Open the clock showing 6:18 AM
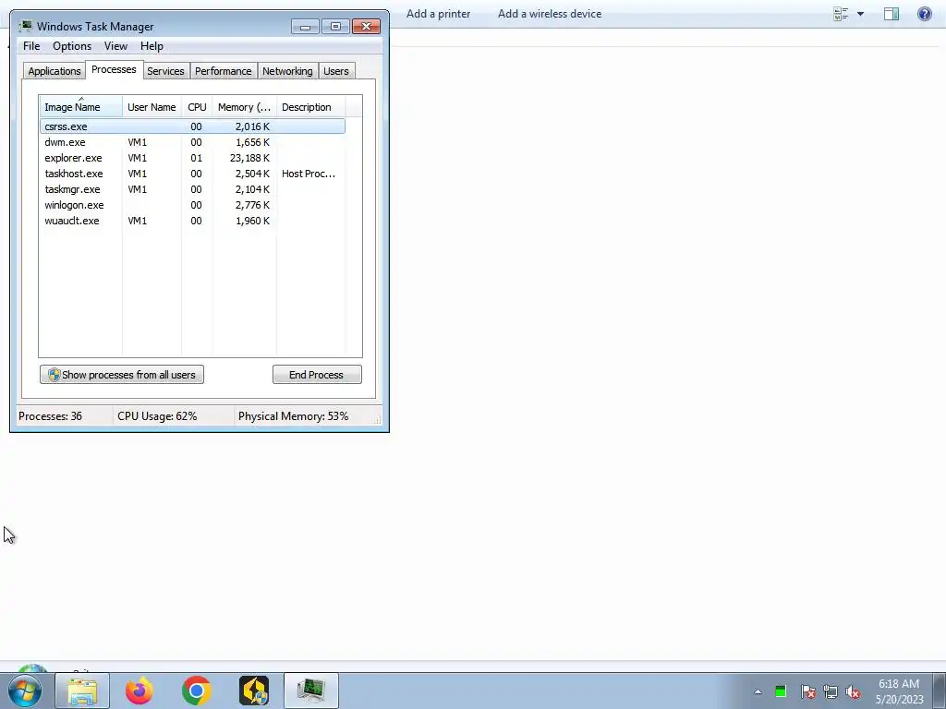The image size is (946, 709). pos(899,684)
